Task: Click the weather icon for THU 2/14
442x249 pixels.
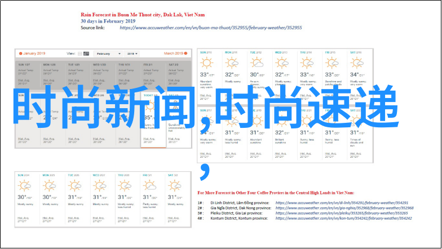Action: [306, 63]
